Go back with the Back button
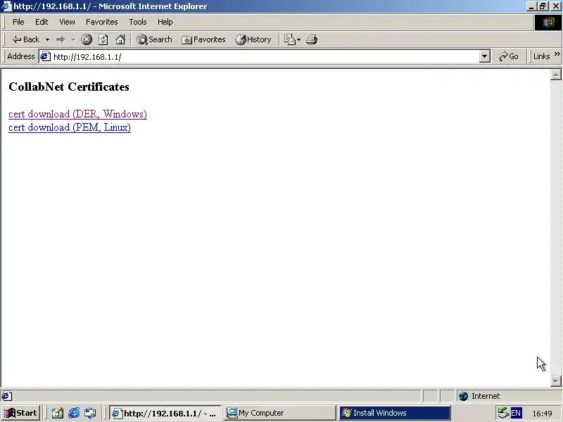This screenshot has height=422, width=563. 25,39
